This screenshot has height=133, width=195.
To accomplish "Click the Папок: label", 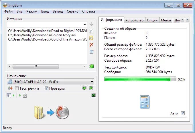I will [110, 38].
